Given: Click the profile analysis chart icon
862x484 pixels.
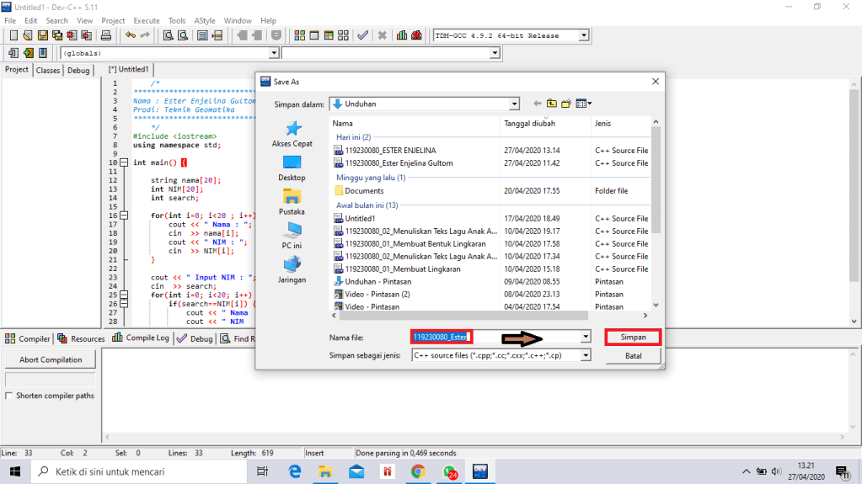Looking at the screenshot, I should point(403,35).
